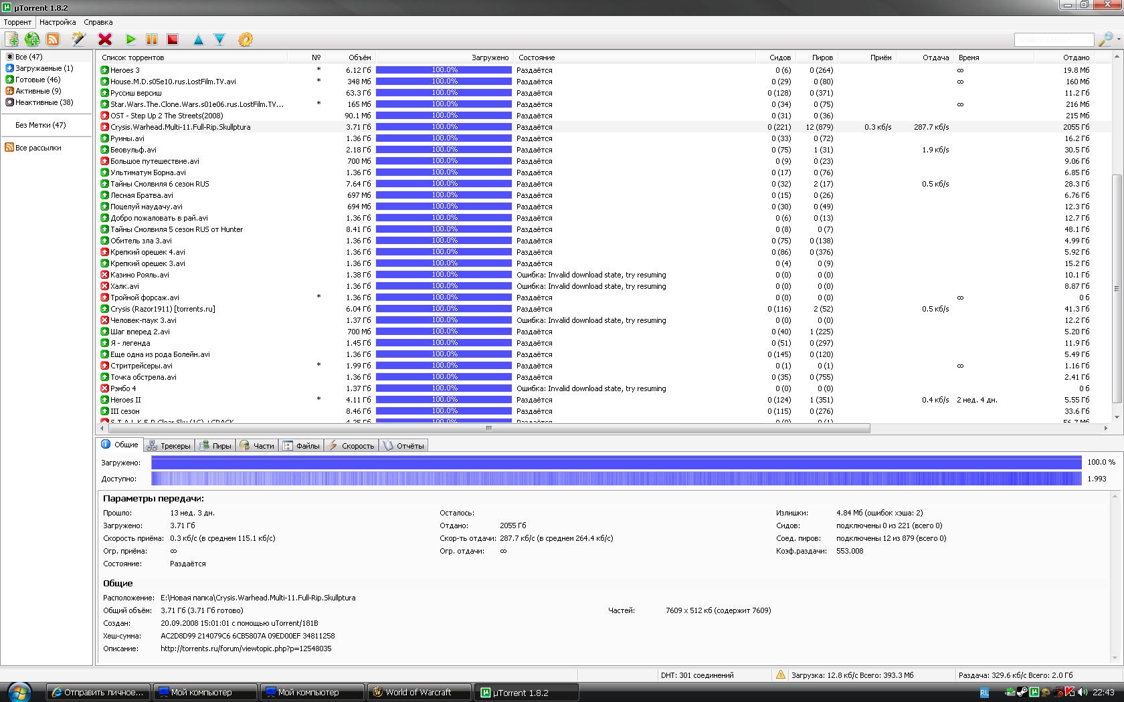Select the House.M.D.s05e10 torrent row
This screenshot has height=702, width=1124.
click(603, 82)
